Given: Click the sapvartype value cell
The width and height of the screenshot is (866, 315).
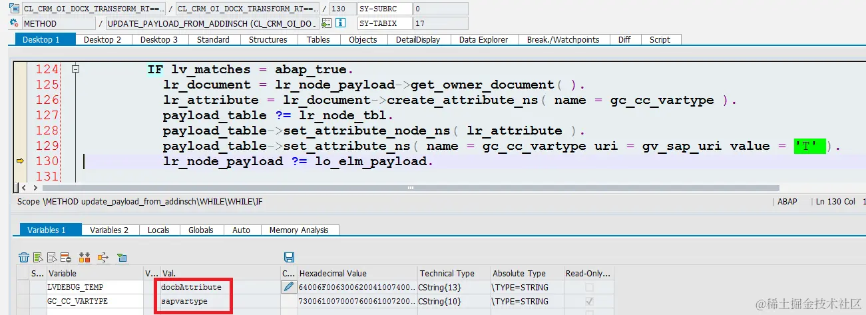Looking at the screenshot, I should pos(220,302).
